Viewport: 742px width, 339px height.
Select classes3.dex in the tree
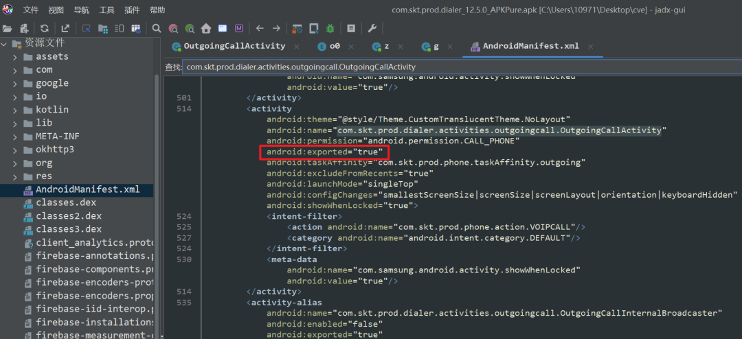coord(69,229)
